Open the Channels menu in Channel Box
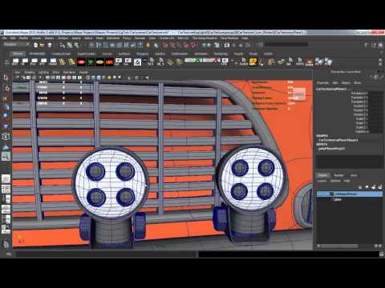The width and height of the screenshot is (385, 288). [x=322, y=83]
